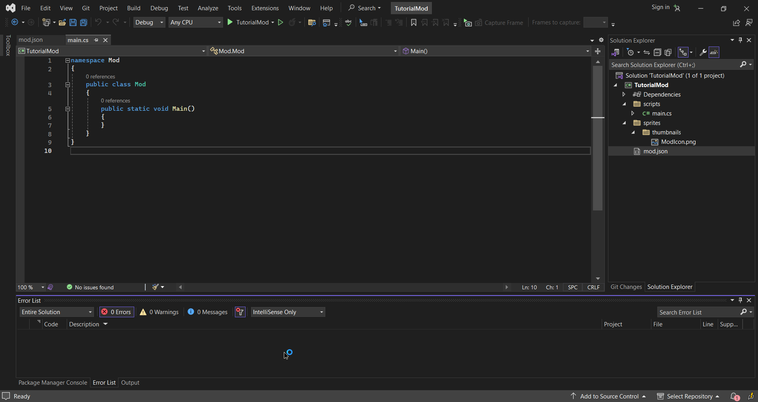Collapse the Main() method code block
The height and width of the screenshot is (402, 758).
tap(68, 109)
